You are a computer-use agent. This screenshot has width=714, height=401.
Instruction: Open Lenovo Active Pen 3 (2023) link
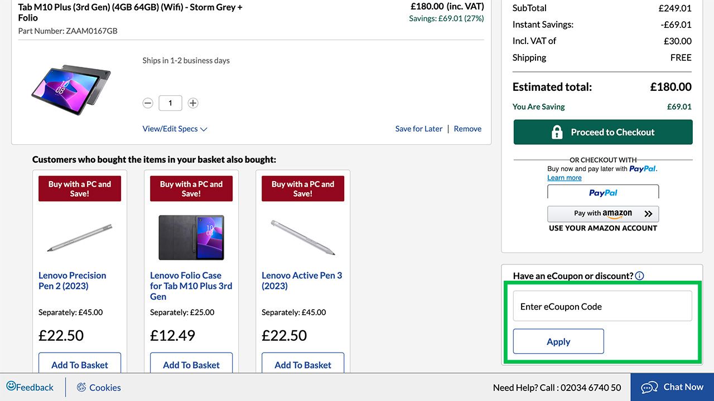click(302, 281)
